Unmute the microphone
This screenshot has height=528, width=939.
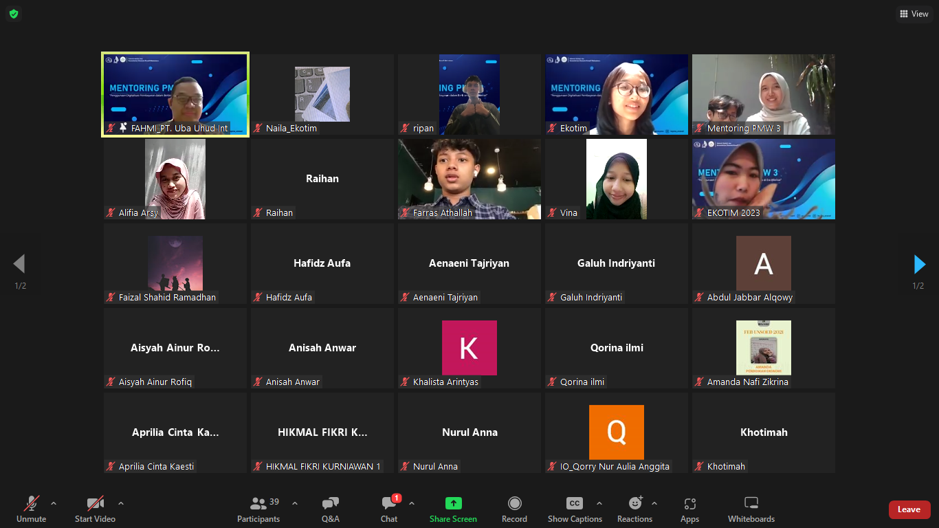click(x=32, y=503)
